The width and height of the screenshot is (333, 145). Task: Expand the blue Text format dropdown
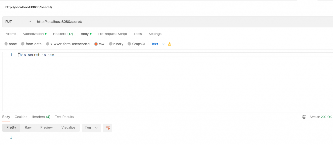[x=158, y=44]
